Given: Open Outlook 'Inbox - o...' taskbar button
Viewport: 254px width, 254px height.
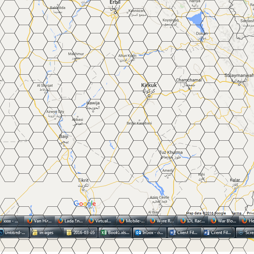Looking at the screenshot, I should [150, 233].
